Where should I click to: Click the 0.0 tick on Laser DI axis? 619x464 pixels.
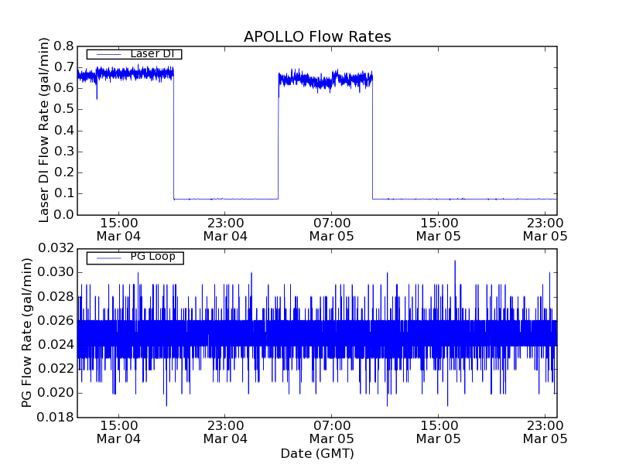pos(64,215)
